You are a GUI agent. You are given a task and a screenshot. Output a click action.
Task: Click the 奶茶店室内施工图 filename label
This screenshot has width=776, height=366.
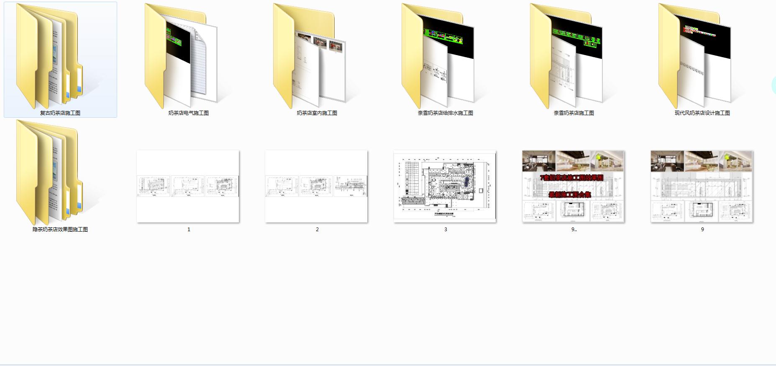coord(317,113)
